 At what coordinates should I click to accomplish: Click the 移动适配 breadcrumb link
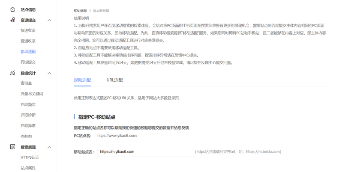tap(80, 11)
